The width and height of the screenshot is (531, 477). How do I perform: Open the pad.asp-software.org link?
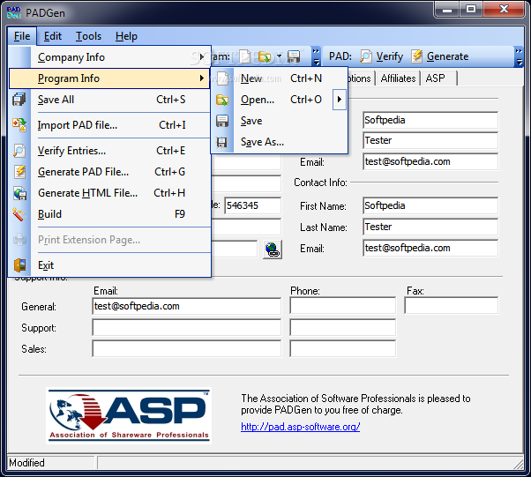(x=300, y=427)
